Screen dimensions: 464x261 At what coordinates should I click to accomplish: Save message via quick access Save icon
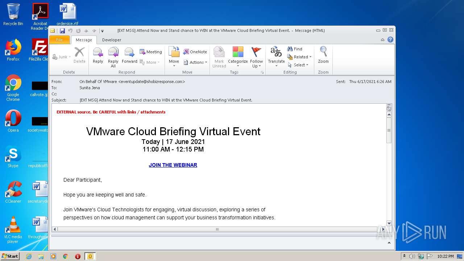pyautogui.click(x=62, y=31)
